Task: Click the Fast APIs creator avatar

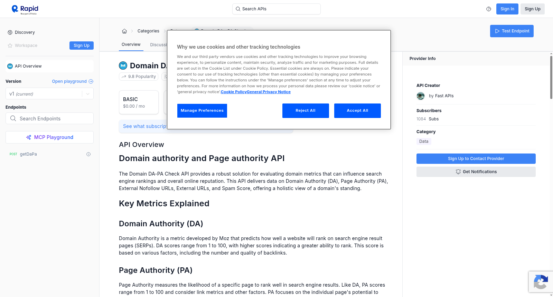Action: pos(421,96)
